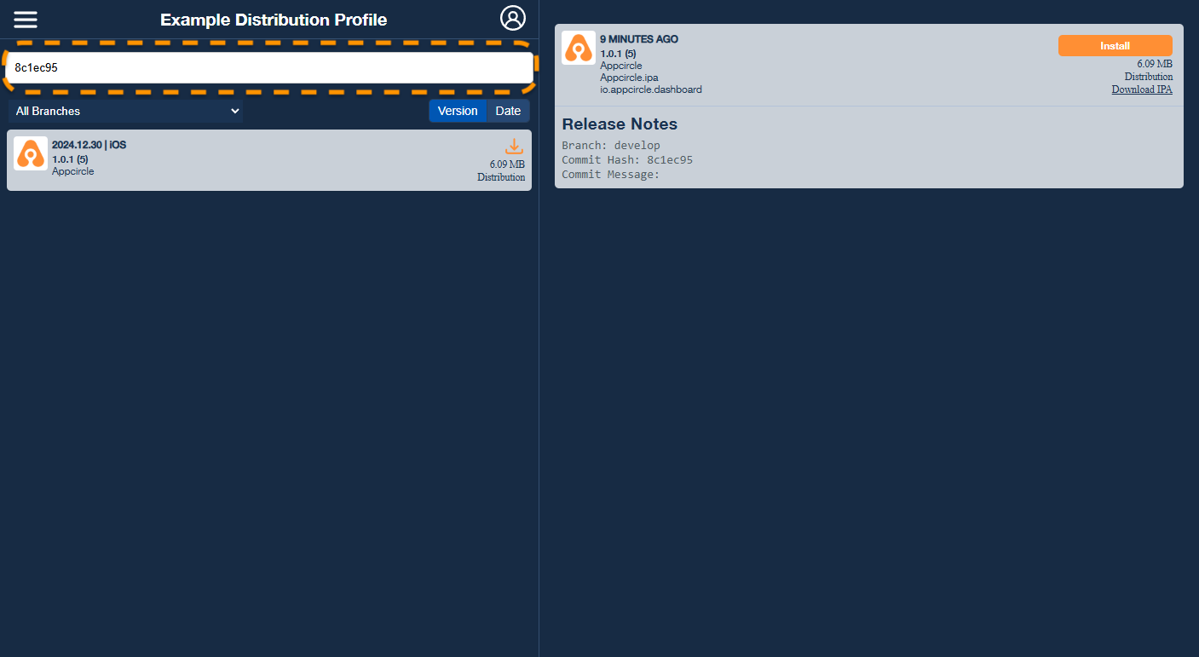
Task: Click the 6.09 MB size in the list card
Action: pyautogui.click(x=507, y=164)
